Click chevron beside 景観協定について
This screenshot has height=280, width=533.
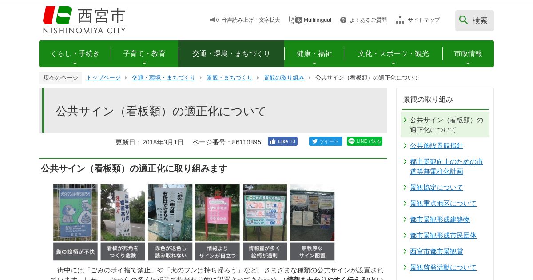pos(405,188)
